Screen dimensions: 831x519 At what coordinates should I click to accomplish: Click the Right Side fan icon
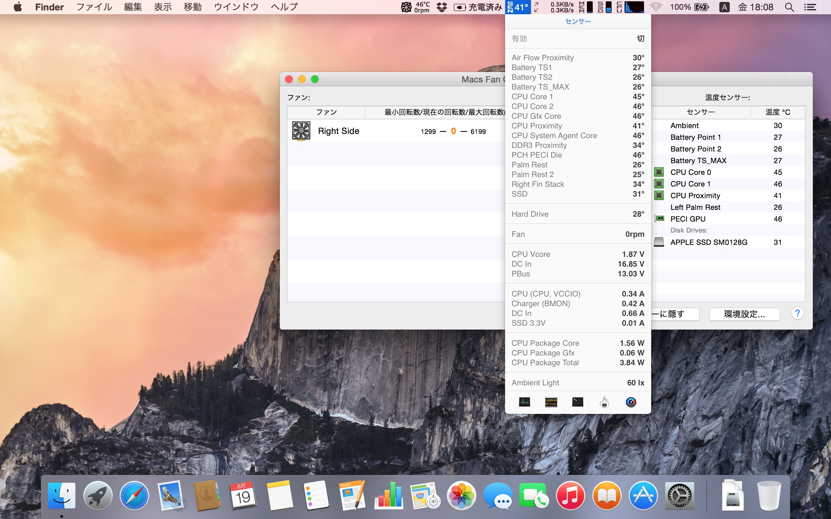click(301, 131)
